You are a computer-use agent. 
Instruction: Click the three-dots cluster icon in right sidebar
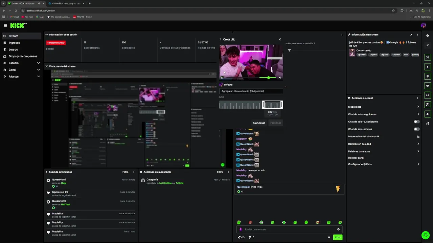[428, 124]
